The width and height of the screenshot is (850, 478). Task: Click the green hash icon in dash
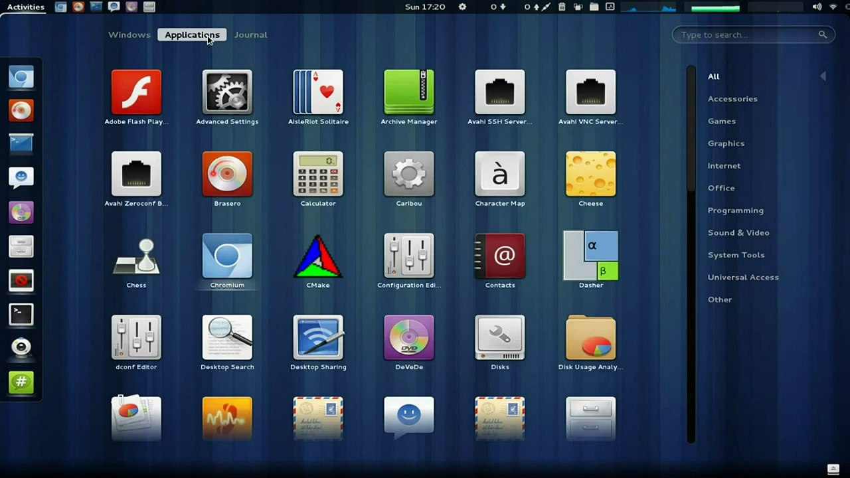coord(21,382)
